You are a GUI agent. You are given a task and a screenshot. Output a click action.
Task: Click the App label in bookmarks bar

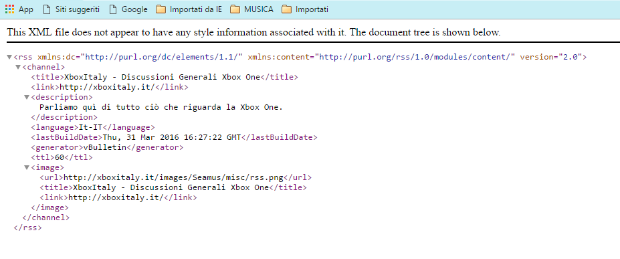pyautogui.click(x=26, y=9)
